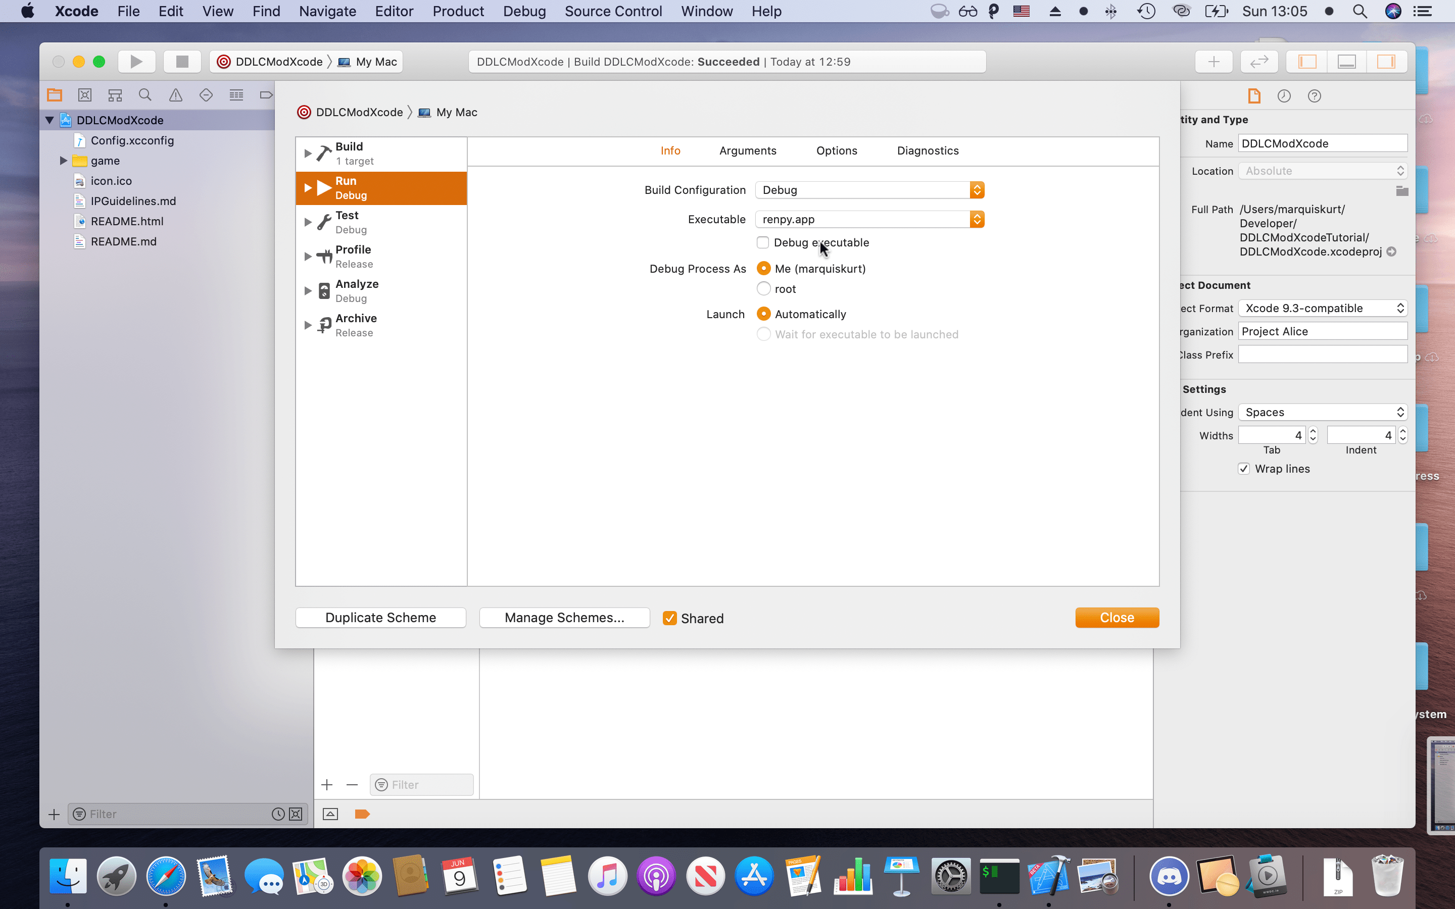Viewport: 1455px width, 909px height.
Task: Open the Source Control navigator icon
Action: point(85,95)
